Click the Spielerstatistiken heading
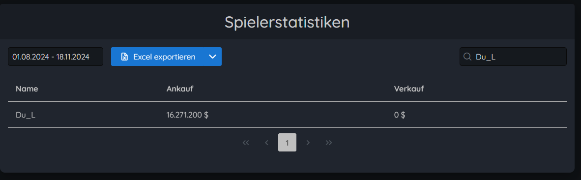581x180 pixels. pyautogui.click(x=287, y=22)
